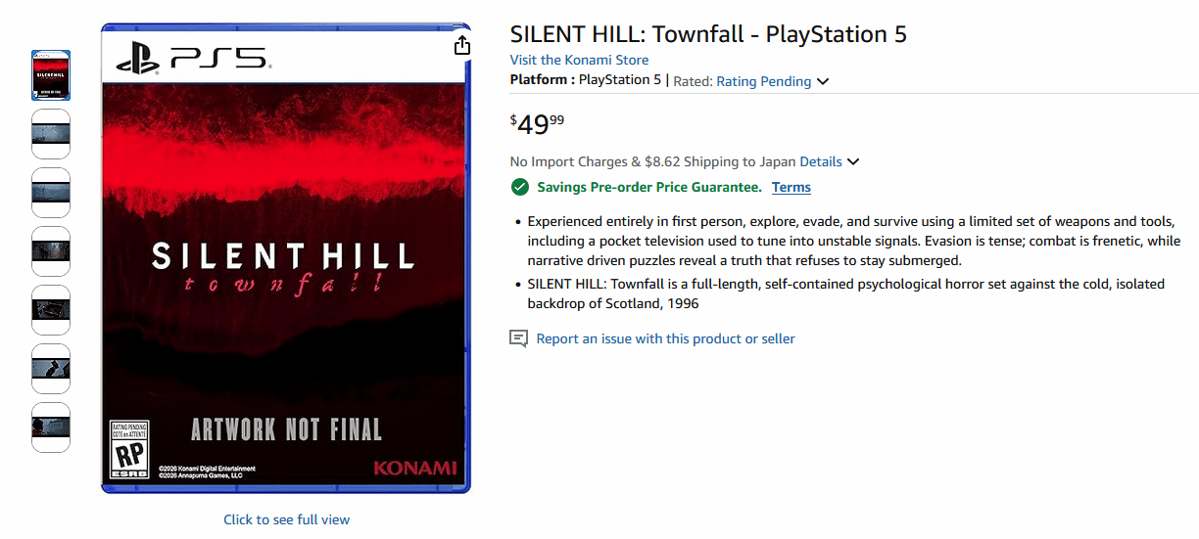Expand the chevron beside shipping Details

pos(853,161)
